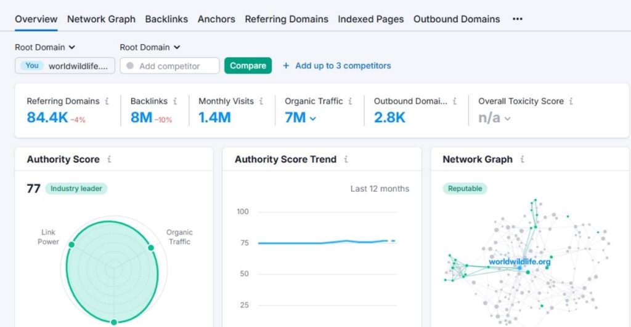Click info icon next to Overall Toxicity Score
Screen dimensions: 631x327
point(571,101)
